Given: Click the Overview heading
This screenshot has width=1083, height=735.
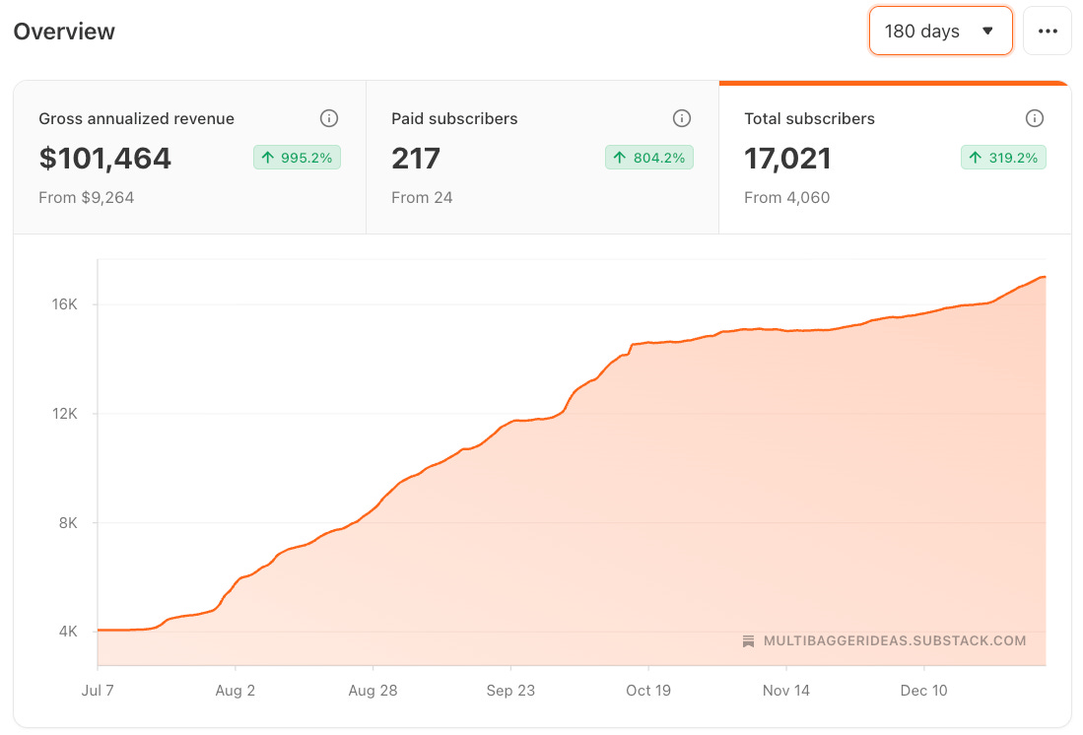Looking at the screenshot, I should pos(64,32).
